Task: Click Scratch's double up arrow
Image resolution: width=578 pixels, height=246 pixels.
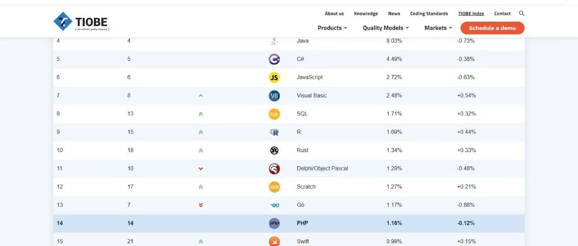Action: 200,187
